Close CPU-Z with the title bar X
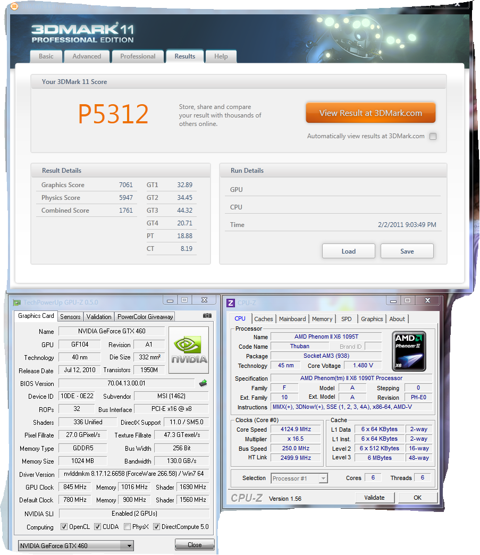This screenshot has width=480, height=555. (427, 300)
